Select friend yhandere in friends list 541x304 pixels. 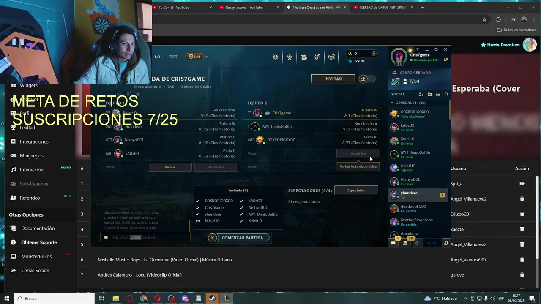click(418, 195)
